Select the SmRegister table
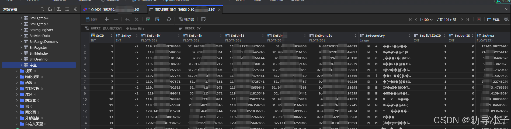This screenshot has height=129, width=511. pyautogui.click(x=38, y=47)
